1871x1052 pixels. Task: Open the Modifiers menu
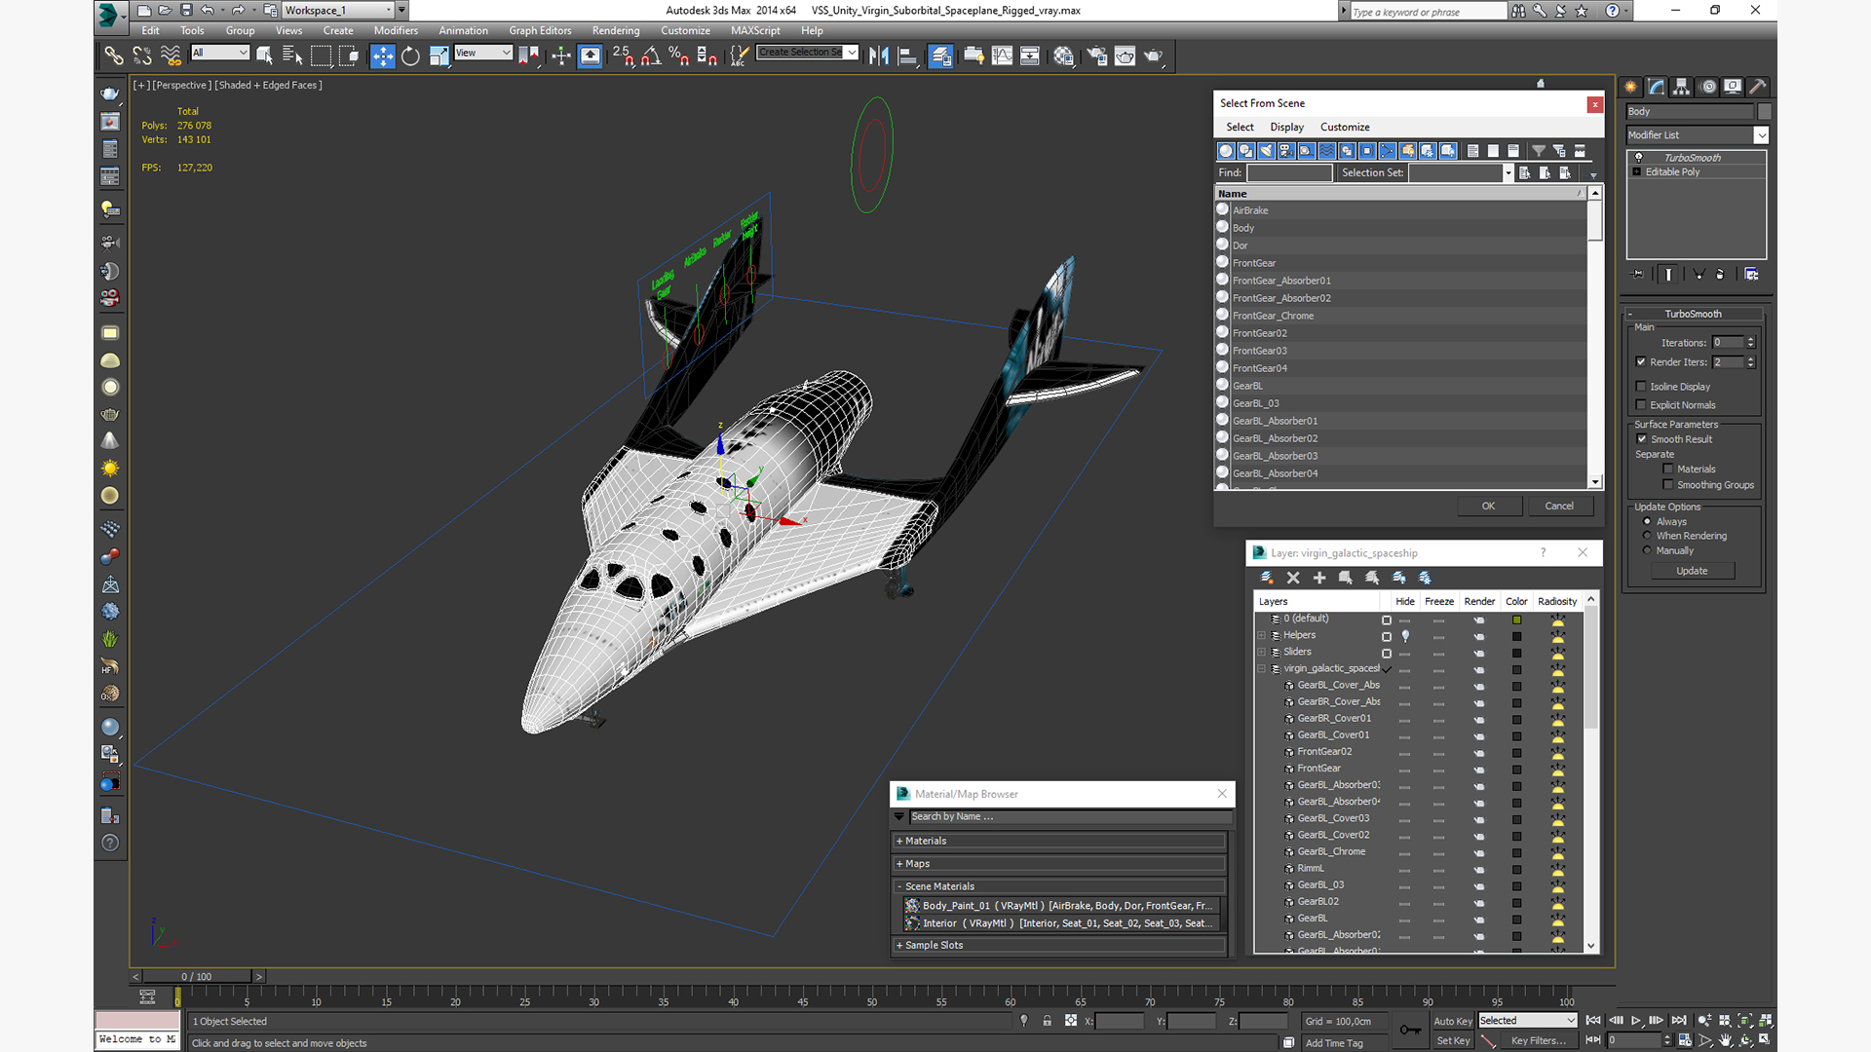pos(396,30)
